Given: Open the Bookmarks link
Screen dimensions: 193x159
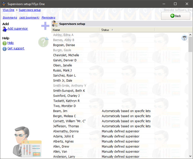Looking at the screenshot, I should [x=10, y=17].
